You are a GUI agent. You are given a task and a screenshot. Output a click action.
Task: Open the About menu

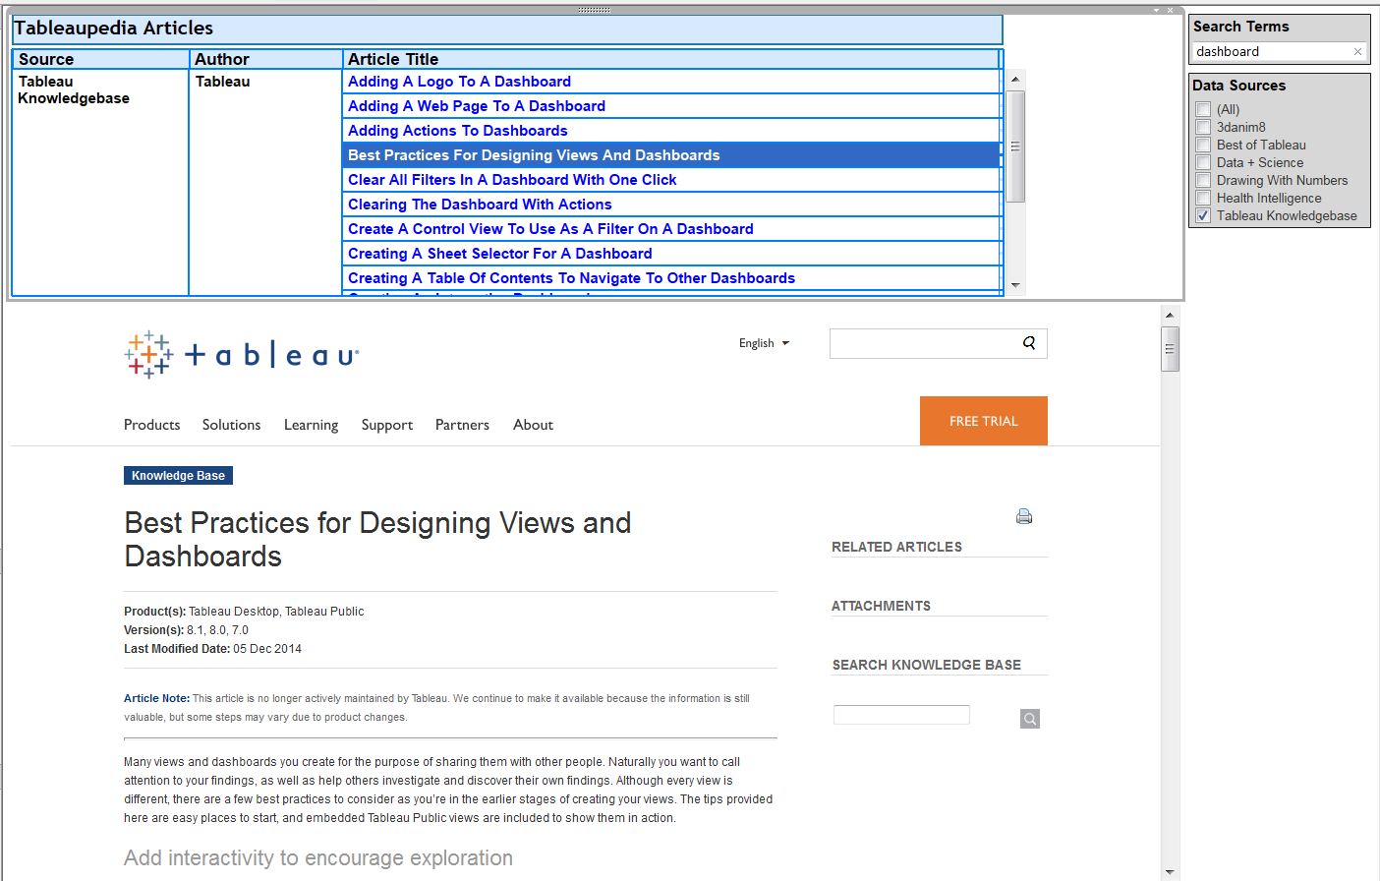click(533, 425)
